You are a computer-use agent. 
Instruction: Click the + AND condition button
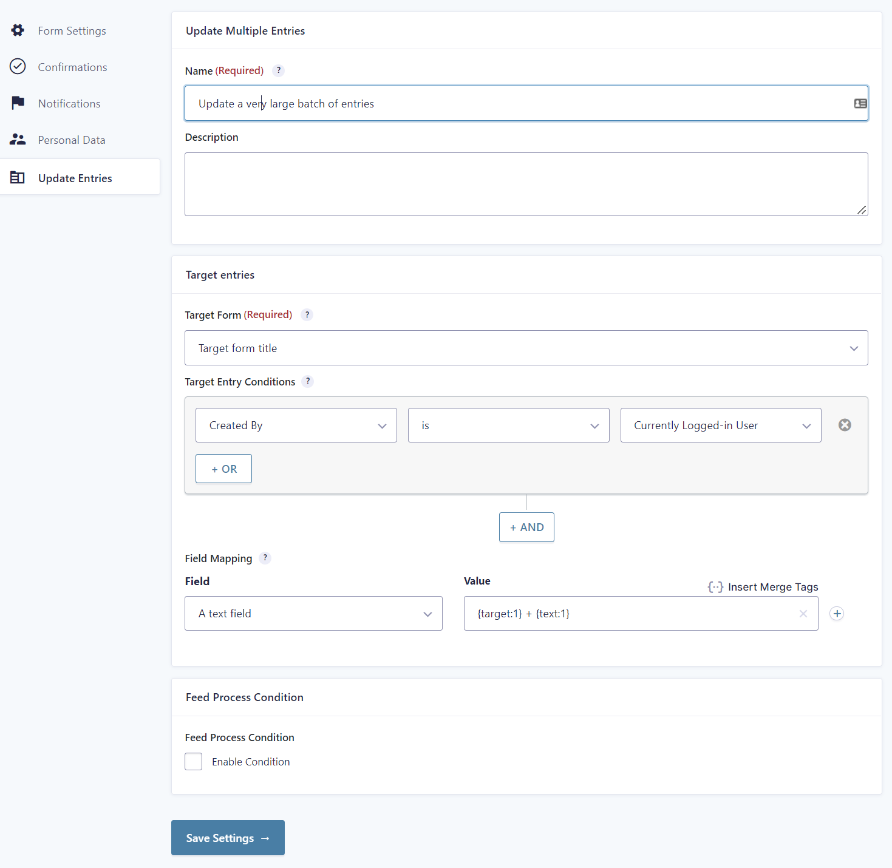[526, 527]
